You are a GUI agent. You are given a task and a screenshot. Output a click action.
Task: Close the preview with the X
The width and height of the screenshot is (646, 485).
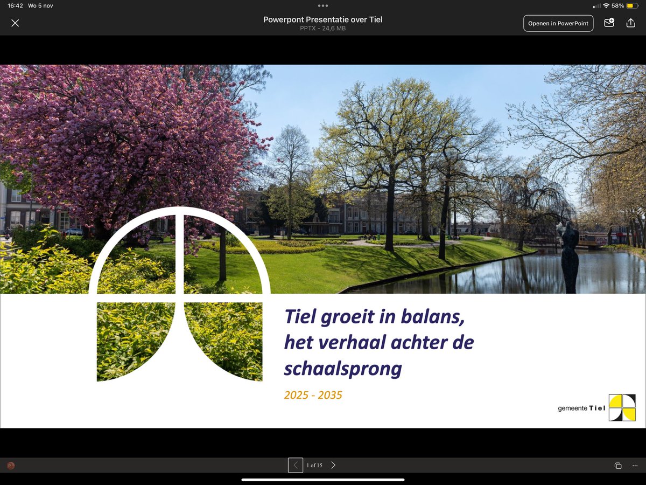click(15, 23)
